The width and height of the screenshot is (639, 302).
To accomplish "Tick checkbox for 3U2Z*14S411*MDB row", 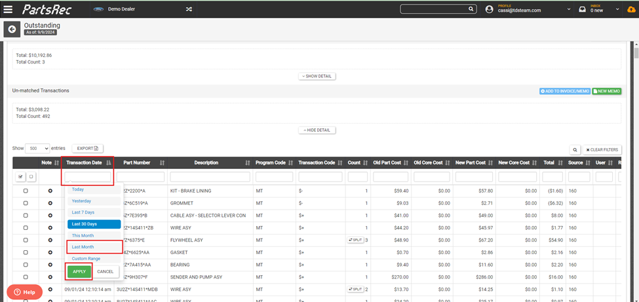I will coord(26,290).
